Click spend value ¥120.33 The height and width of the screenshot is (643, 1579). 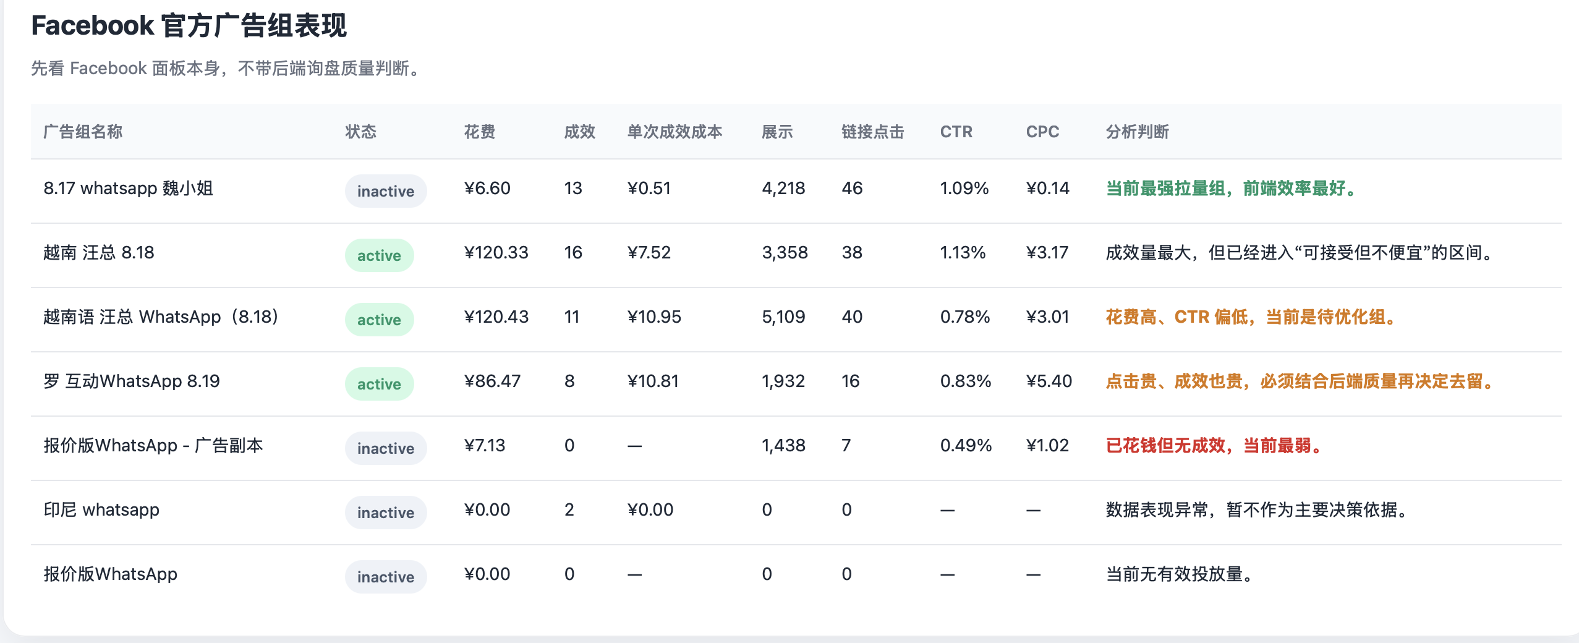[496, 252]
